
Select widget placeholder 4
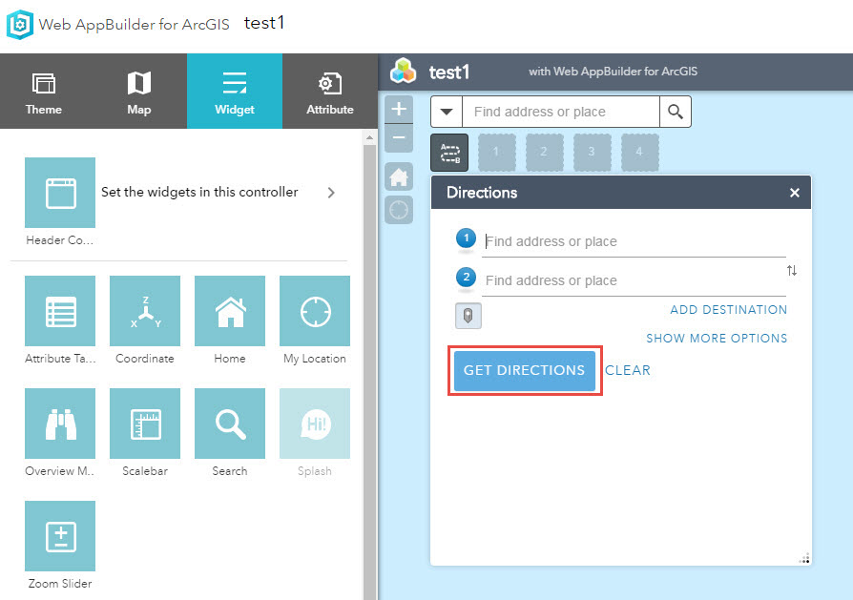(640, 153)
